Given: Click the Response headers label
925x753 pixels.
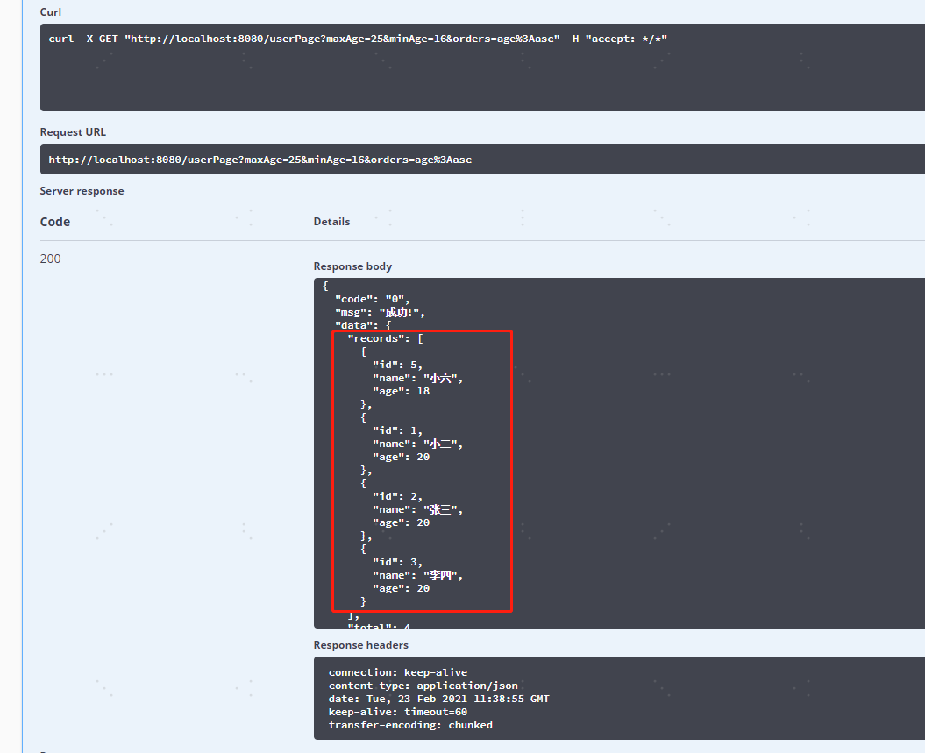Looking at the screenshot, I should [360, 645].
